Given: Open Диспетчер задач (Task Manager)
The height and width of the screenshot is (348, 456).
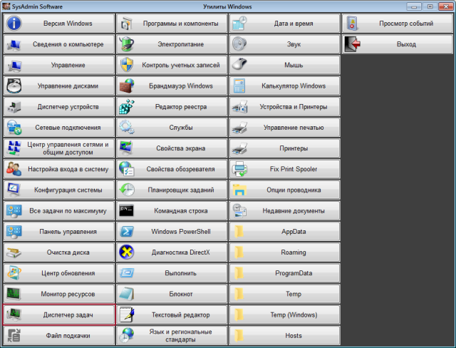Looking at the screenshot, I should click(58, 314).
